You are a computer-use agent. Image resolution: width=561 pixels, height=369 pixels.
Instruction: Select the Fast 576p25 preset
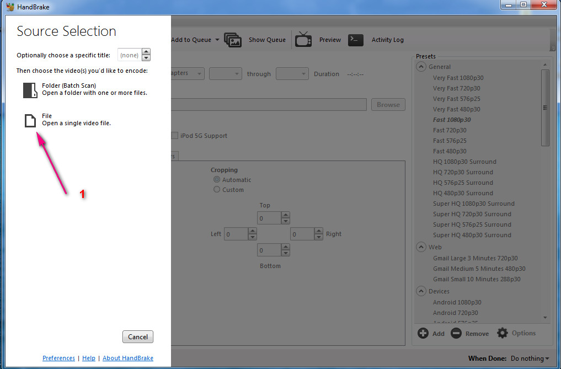(x=450, y=141)
